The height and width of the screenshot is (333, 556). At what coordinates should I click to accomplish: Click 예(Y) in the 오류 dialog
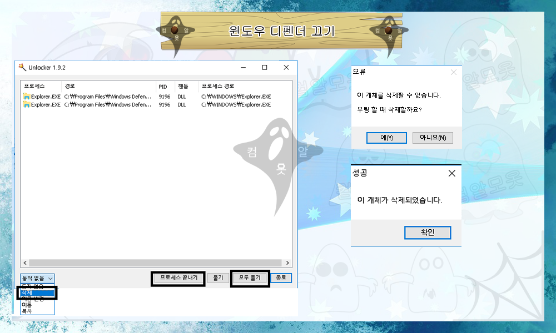(386, 138)
